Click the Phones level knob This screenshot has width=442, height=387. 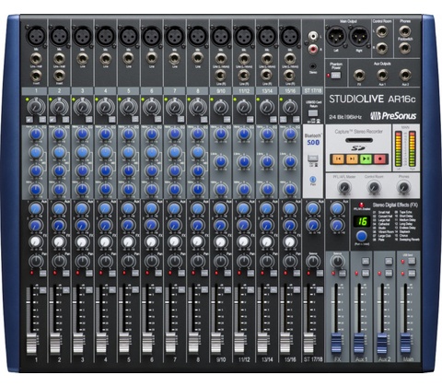point(403,187)
